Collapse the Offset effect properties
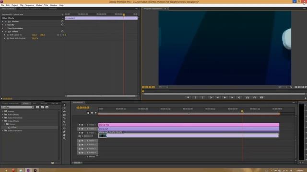Screen dimensions: 307x172 tap(2, 32)
